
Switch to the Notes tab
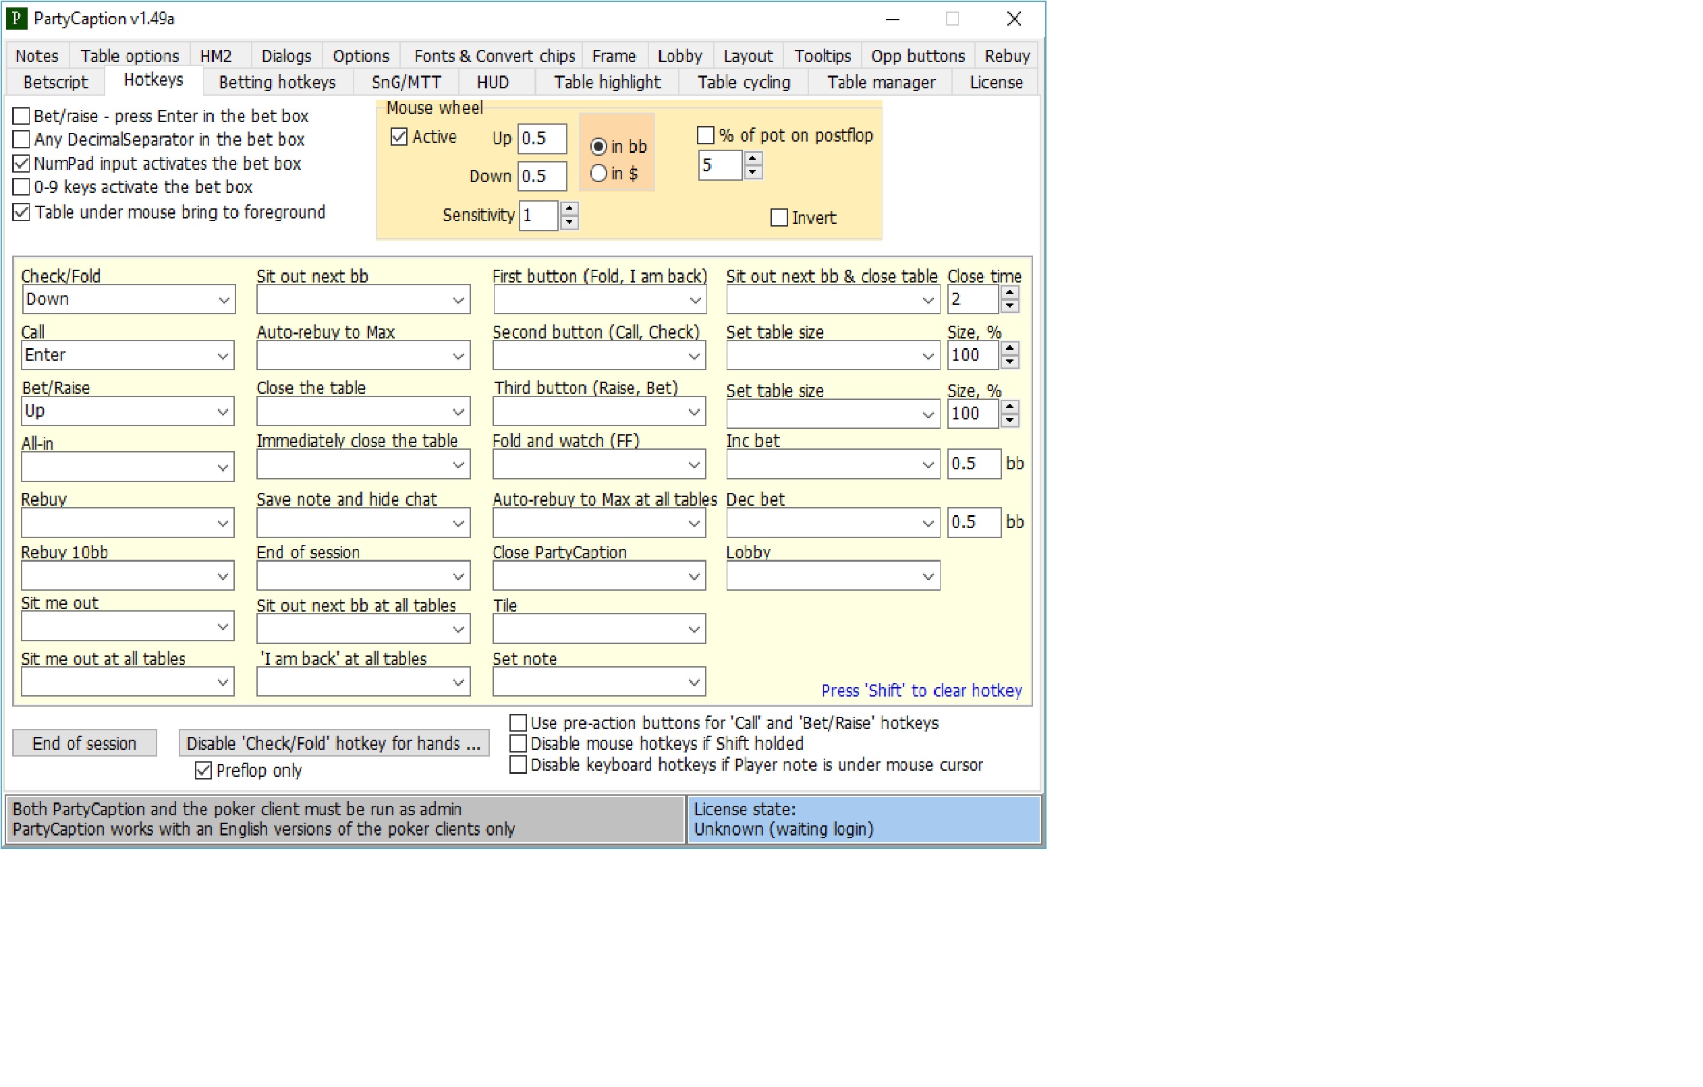(x=37, y=56)
